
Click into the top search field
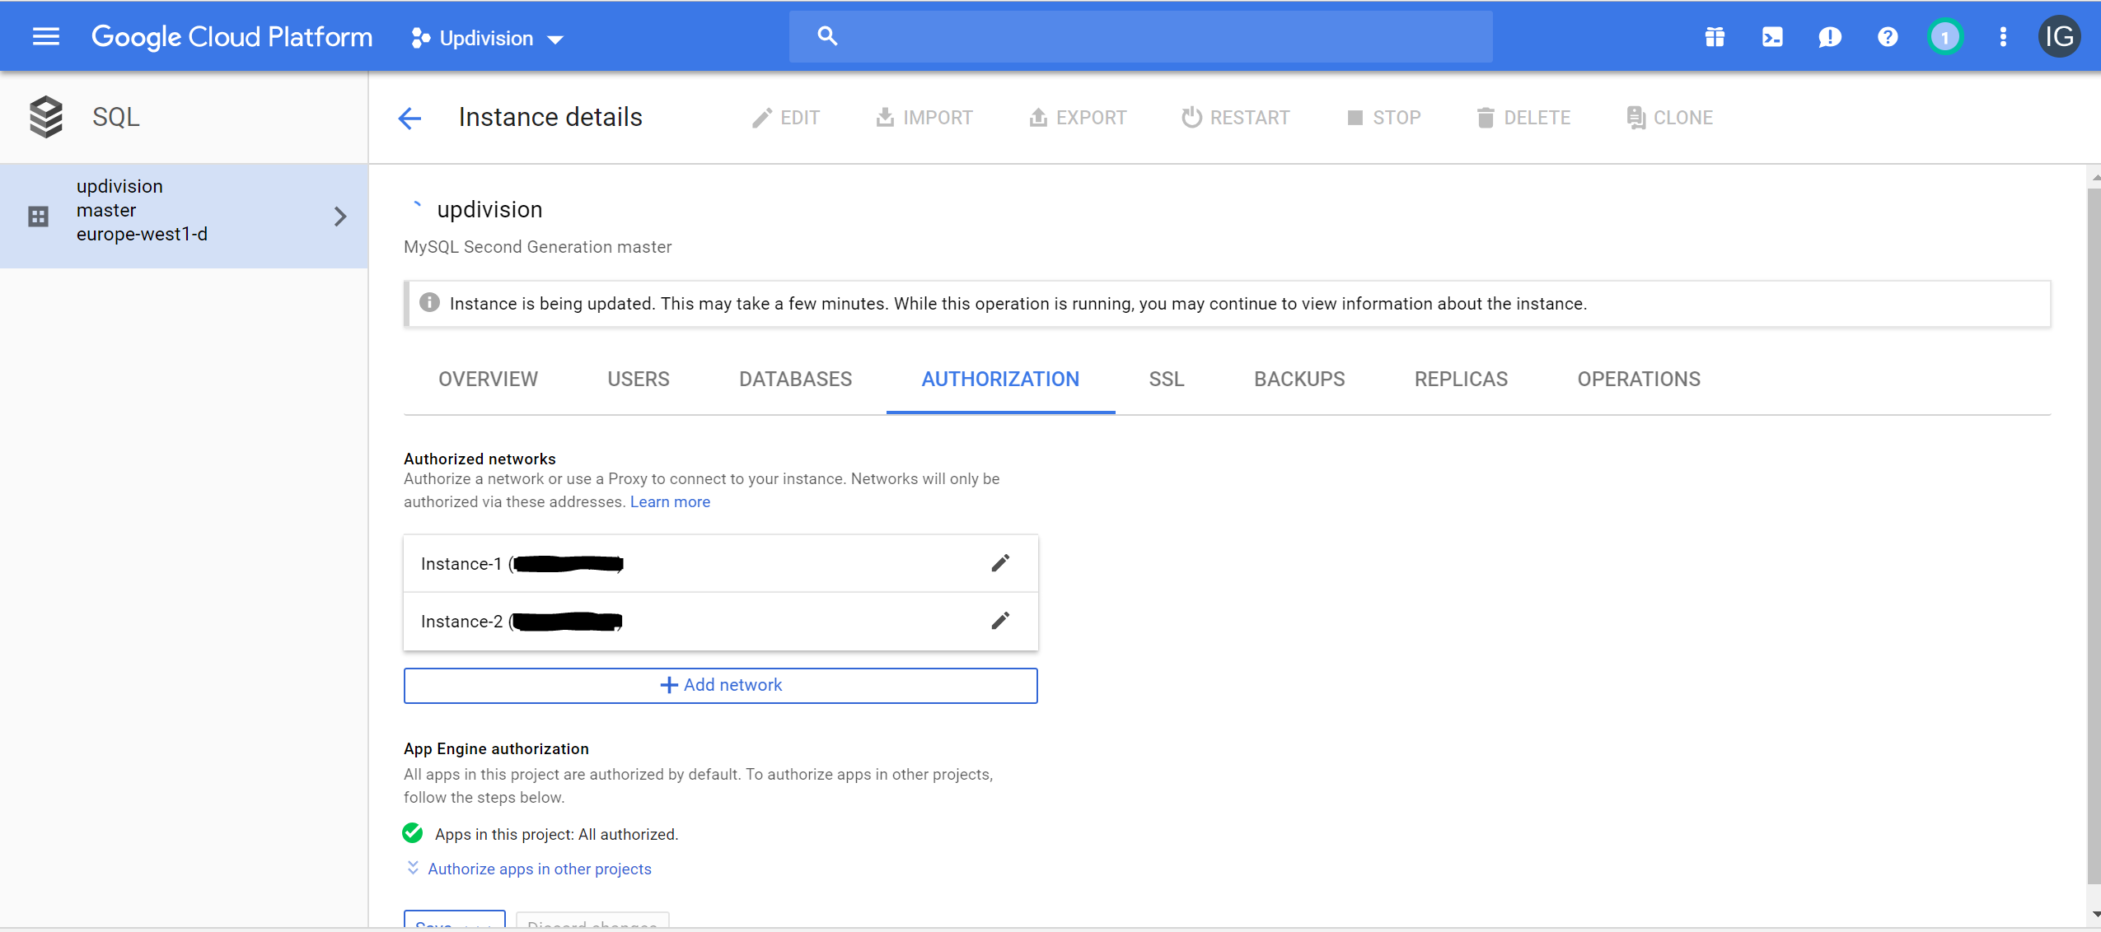(x=1153, y=36)
